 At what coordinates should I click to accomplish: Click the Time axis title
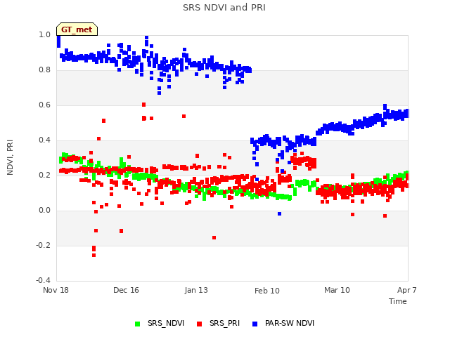click(398, 301)
